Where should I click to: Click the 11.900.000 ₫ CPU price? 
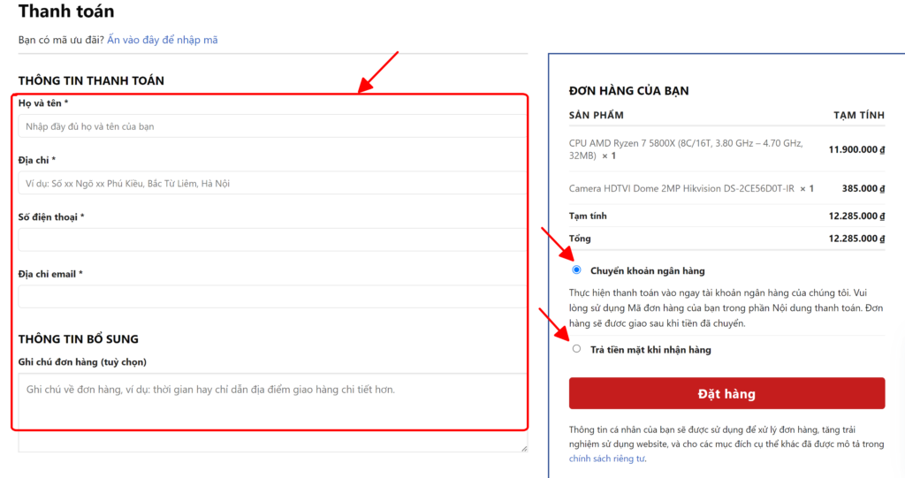pos(856,149)
